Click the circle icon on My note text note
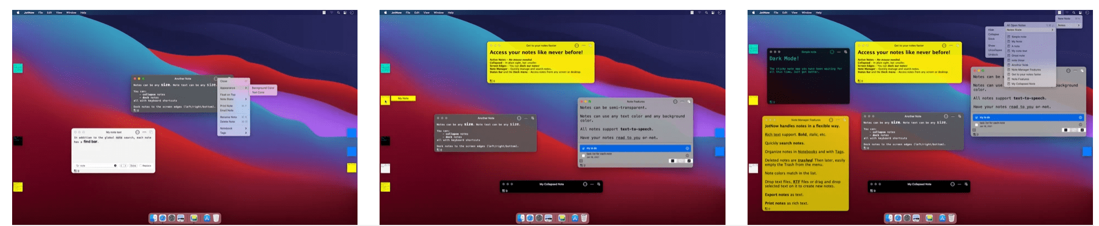This screenshot has height=226, width=1099. tap(137, 132)
